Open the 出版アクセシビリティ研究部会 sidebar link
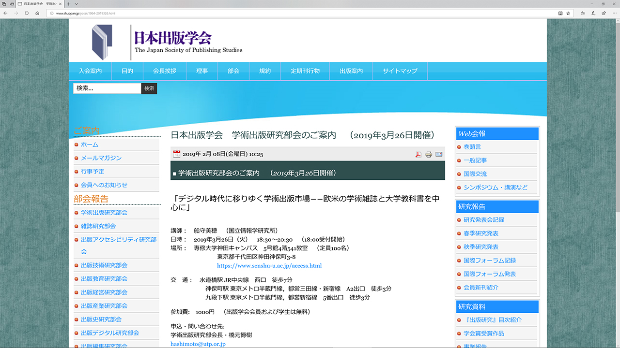The width and height of the screenshot is (620, 348). point(119,246)
